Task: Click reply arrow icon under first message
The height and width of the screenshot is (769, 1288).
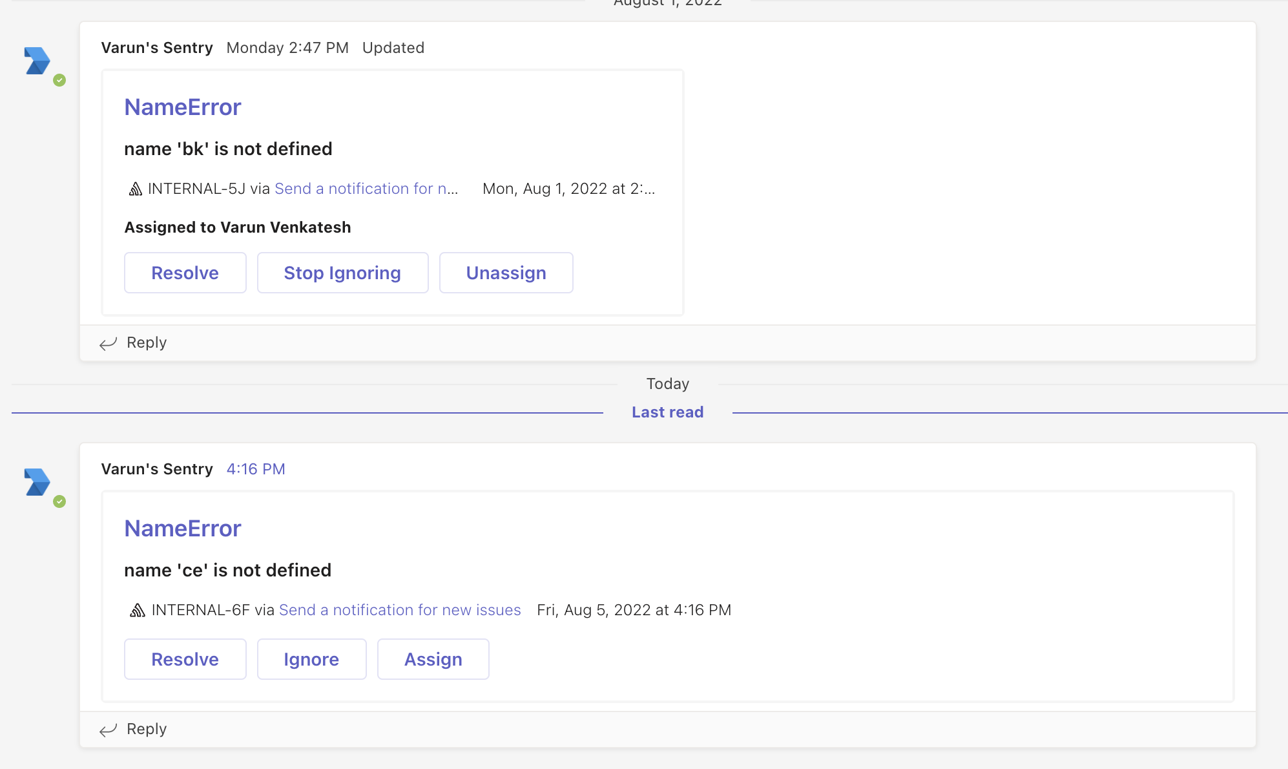Action: [x=108, y=343]
